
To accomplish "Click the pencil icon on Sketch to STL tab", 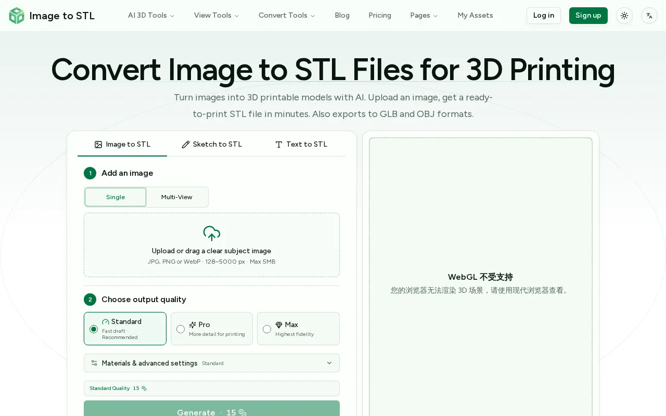I will [x=186, y=145].
